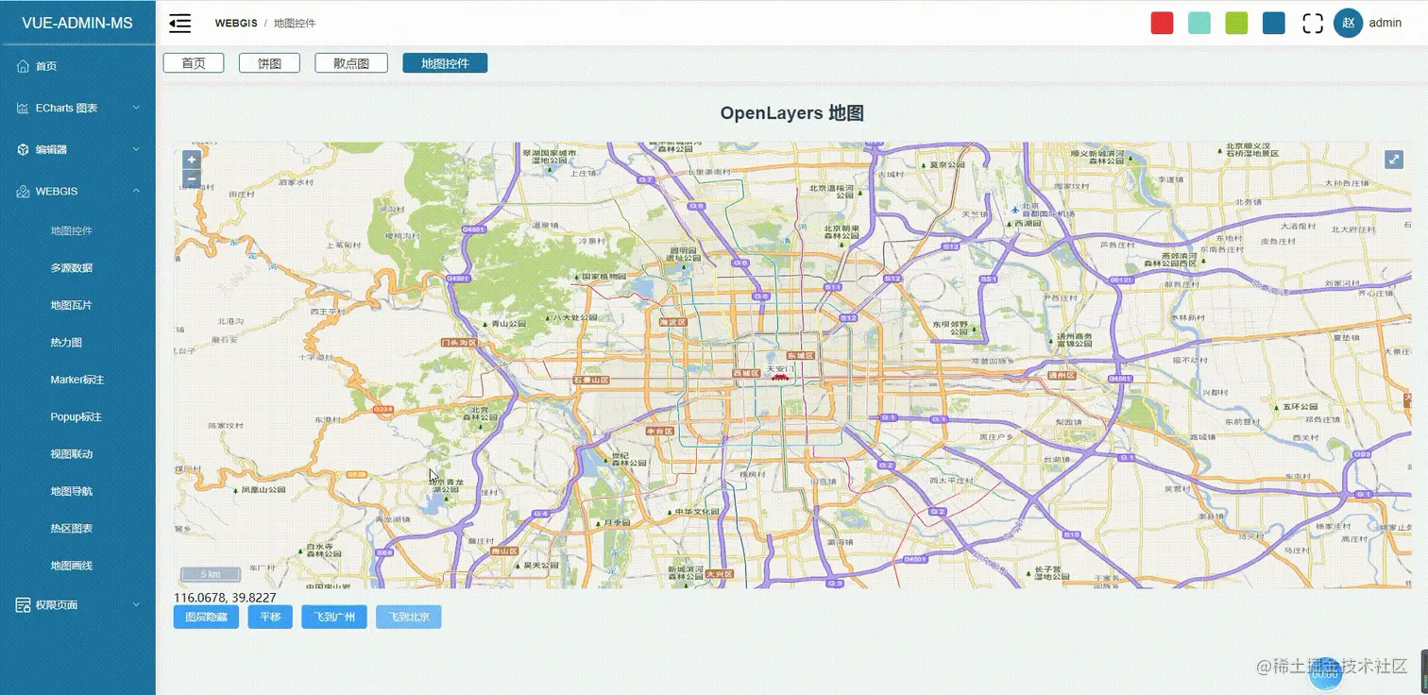The image size is (1428, 695).
Task: Click the ECharts 图表 chart icon
Action: [x=21, y=107]
